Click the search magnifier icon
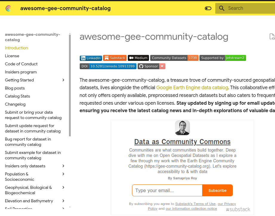Viewport: 275px width, 216px height. click(222, 8)
